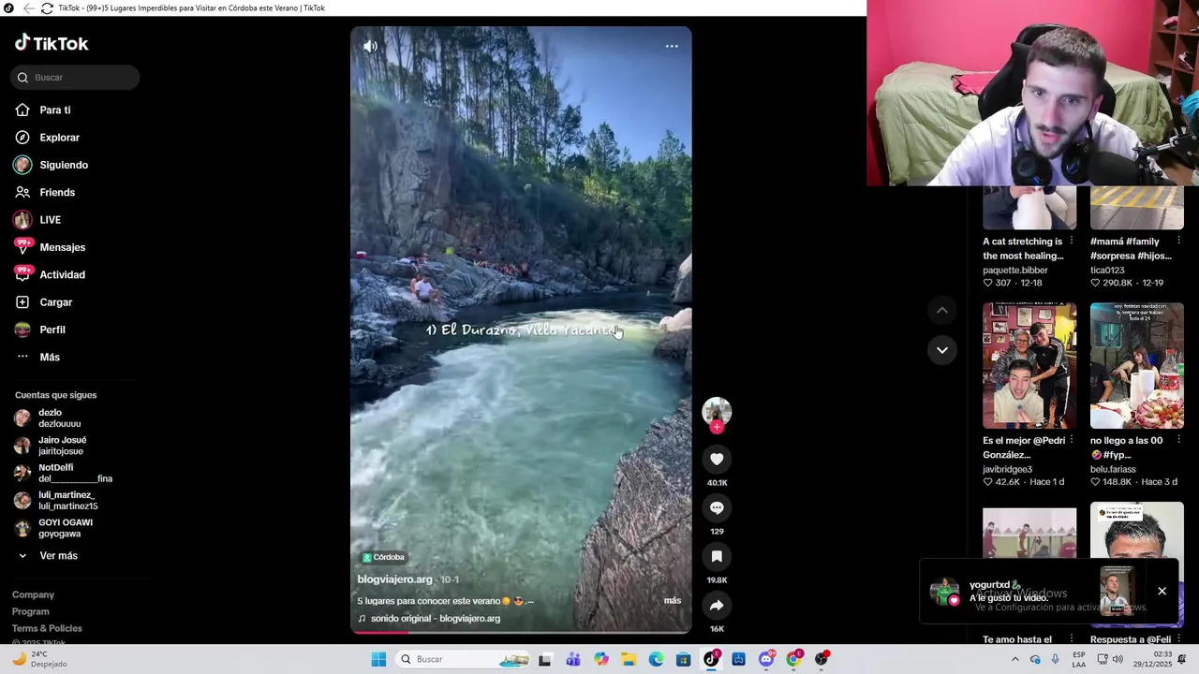The width and height of the screenshot is (1199, 674).
Task: Open File Explorer from taskbar
Action: (x=629, y=659)
